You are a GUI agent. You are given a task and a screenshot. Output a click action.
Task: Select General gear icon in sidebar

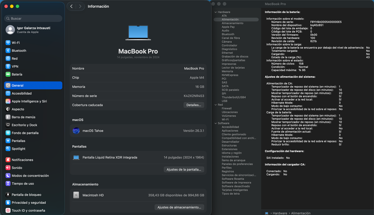click(x=8, y=85)
